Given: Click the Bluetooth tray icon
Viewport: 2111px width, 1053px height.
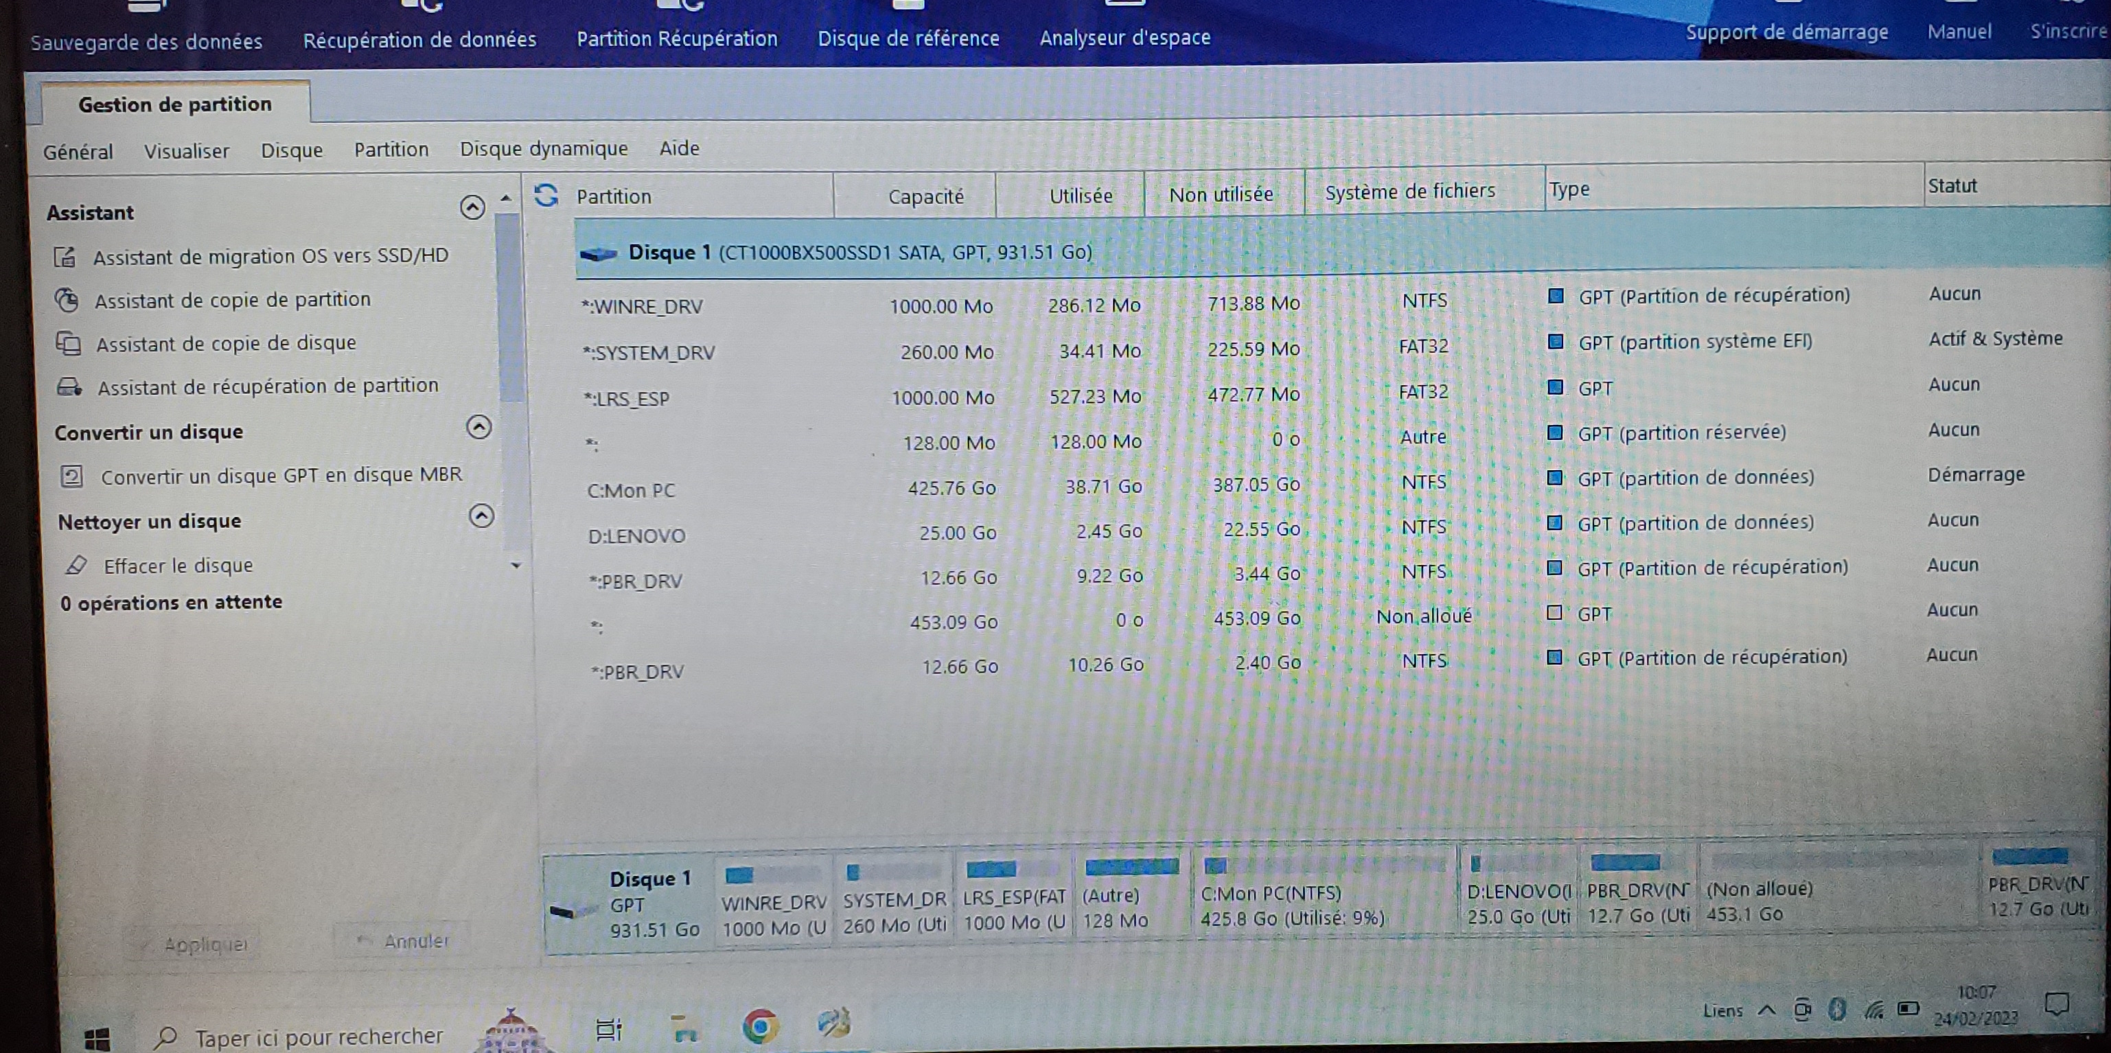Looking at the screenshot, I should tap(1837, 1010).
